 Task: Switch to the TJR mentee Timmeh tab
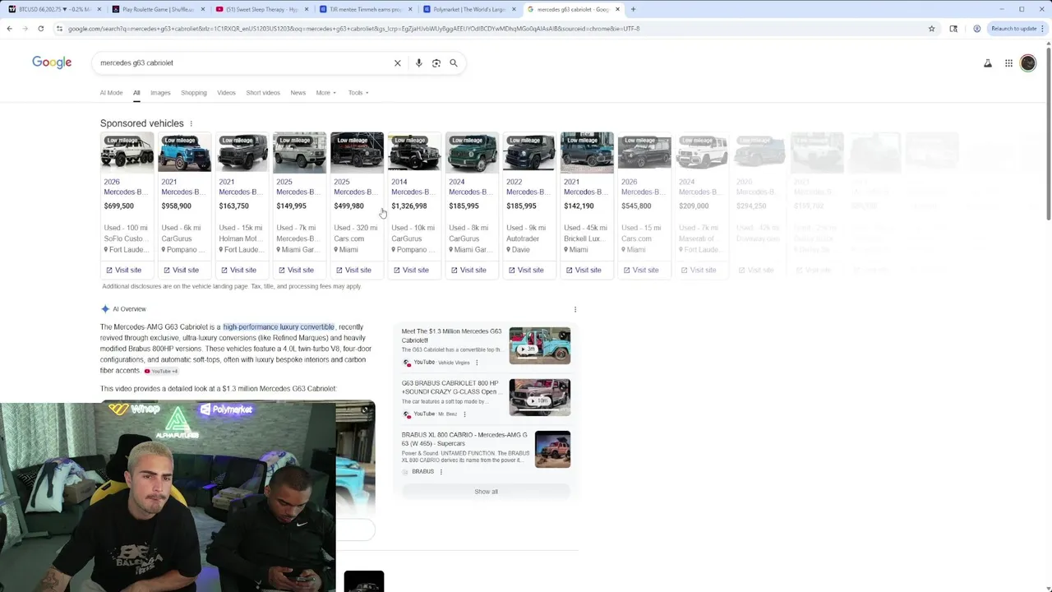click(365, 10)
